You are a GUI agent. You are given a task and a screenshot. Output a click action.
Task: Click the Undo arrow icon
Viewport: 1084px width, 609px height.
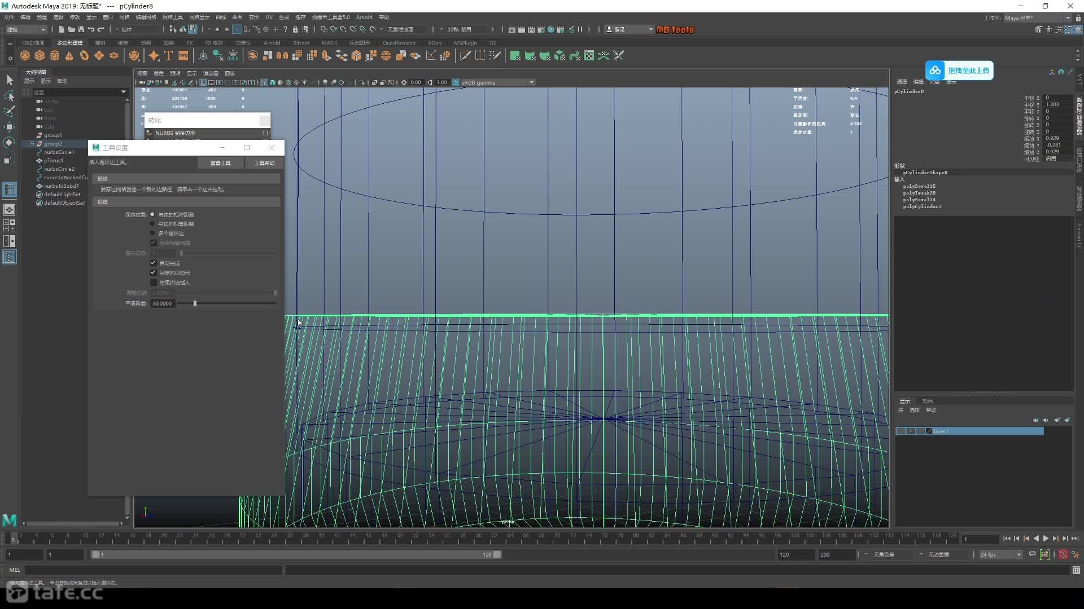tap(91, 29)
